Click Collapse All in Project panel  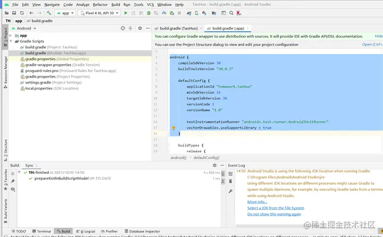point(130,28)
